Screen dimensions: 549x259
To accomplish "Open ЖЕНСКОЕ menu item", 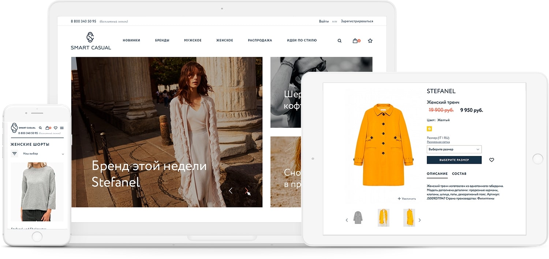I will [x=224, y=40].
